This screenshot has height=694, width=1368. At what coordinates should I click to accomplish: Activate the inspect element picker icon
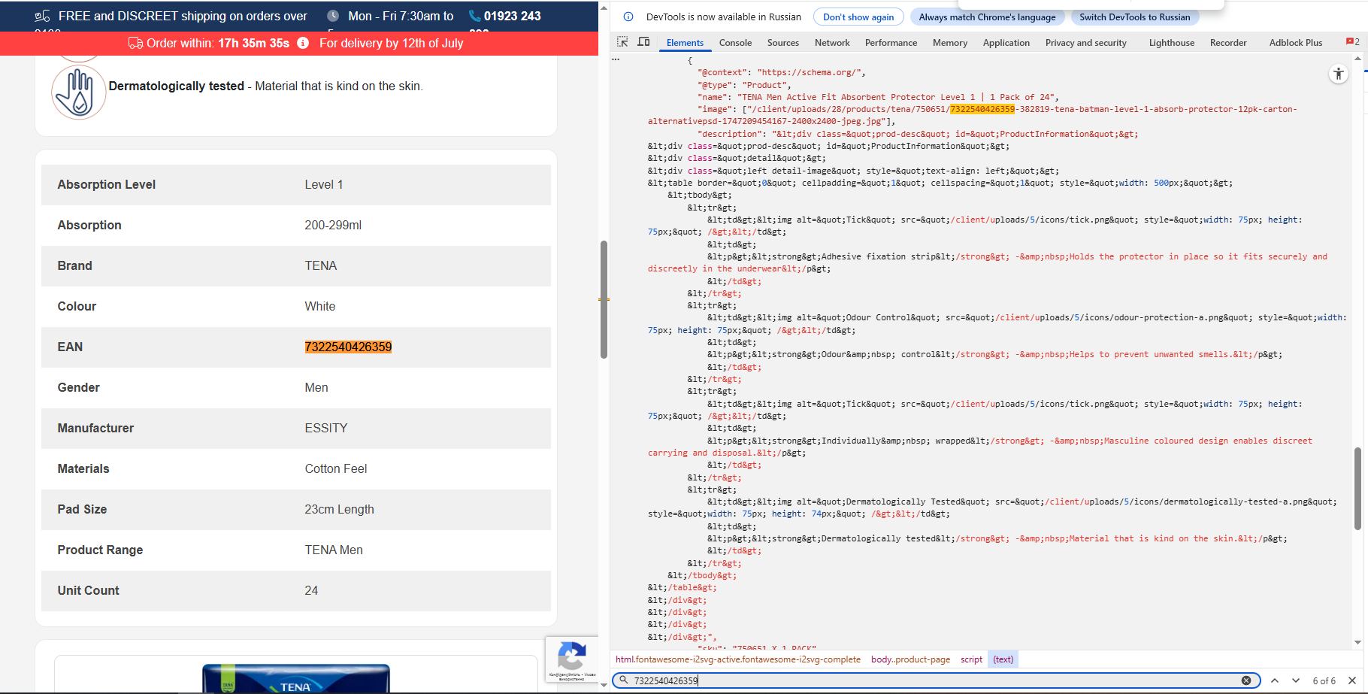coord(622,42)
